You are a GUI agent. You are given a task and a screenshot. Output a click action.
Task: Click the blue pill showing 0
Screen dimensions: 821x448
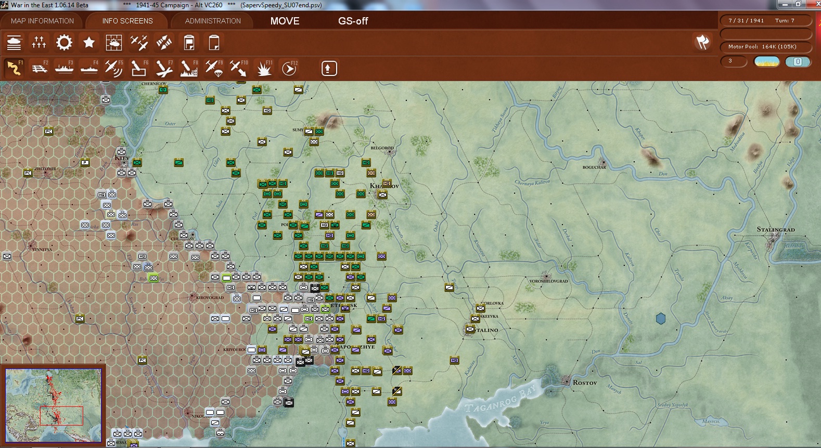pyautogui.click(x=798, y=61)
